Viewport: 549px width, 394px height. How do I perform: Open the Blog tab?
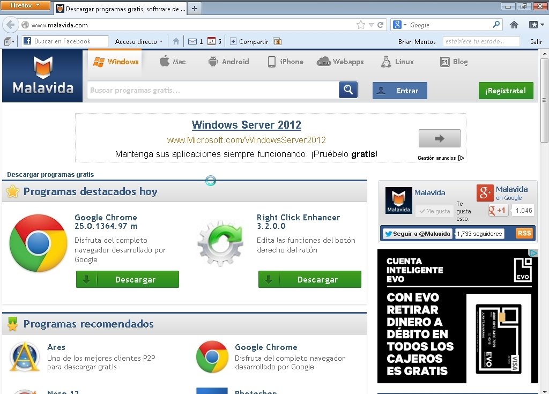click(454, 62)
